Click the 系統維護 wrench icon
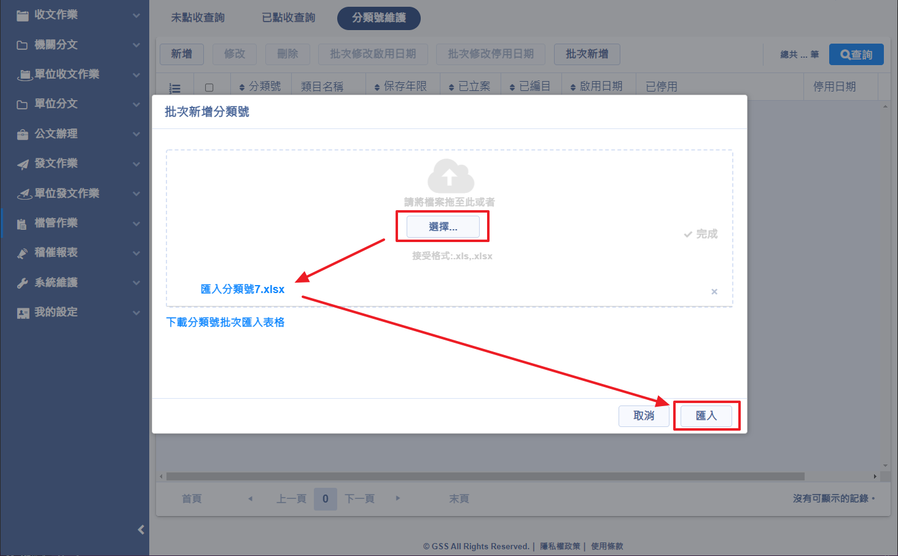The height and width of the screenshot is (556, 898). pyautogui.click(x=23, y=283)
